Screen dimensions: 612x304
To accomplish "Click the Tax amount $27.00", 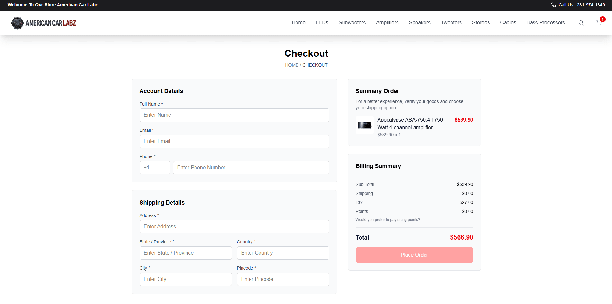I will [x=466, y=202].
